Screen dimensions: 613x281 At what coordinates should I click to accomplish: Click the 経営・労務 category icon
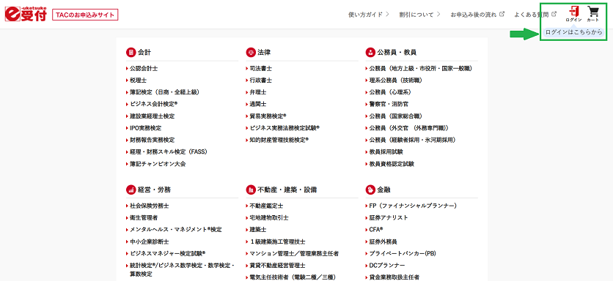click(131, 190)
